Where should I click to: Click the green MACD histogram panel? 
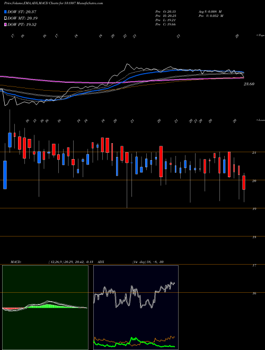(x=45, y=308)
